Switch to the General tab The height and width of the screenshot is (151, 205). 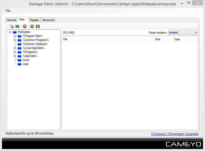[11, 20]
